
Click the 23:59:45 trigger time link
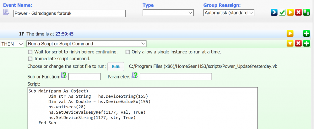pos(65,34)
